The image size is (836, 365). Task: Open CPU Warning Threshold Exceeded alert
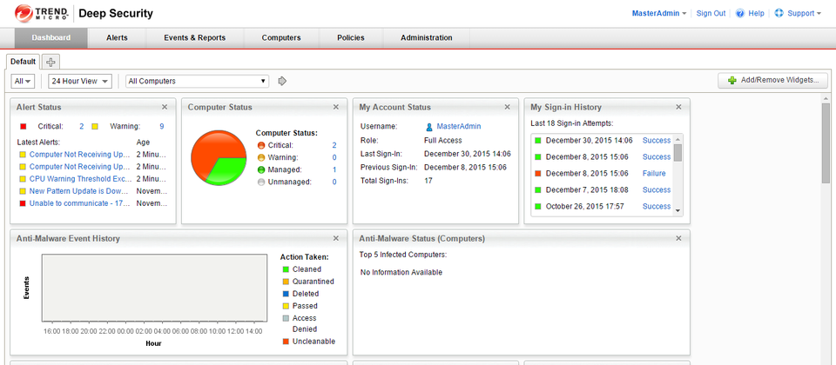(80, 179)
